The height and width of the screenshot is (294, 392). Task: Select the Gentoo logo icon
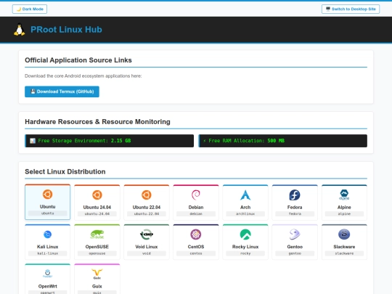coord(295,234)
